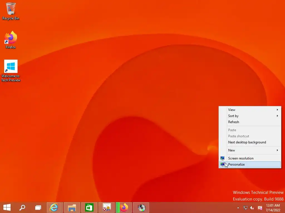285x213 pixels.
Task: Open the network status tray icon
Action: [x=245, y=208]
